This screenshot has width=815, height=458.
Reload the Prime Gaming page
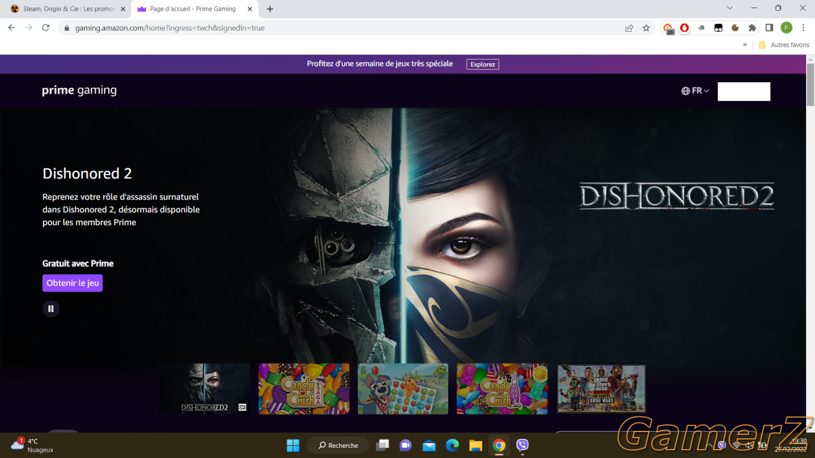click(46, 28)
